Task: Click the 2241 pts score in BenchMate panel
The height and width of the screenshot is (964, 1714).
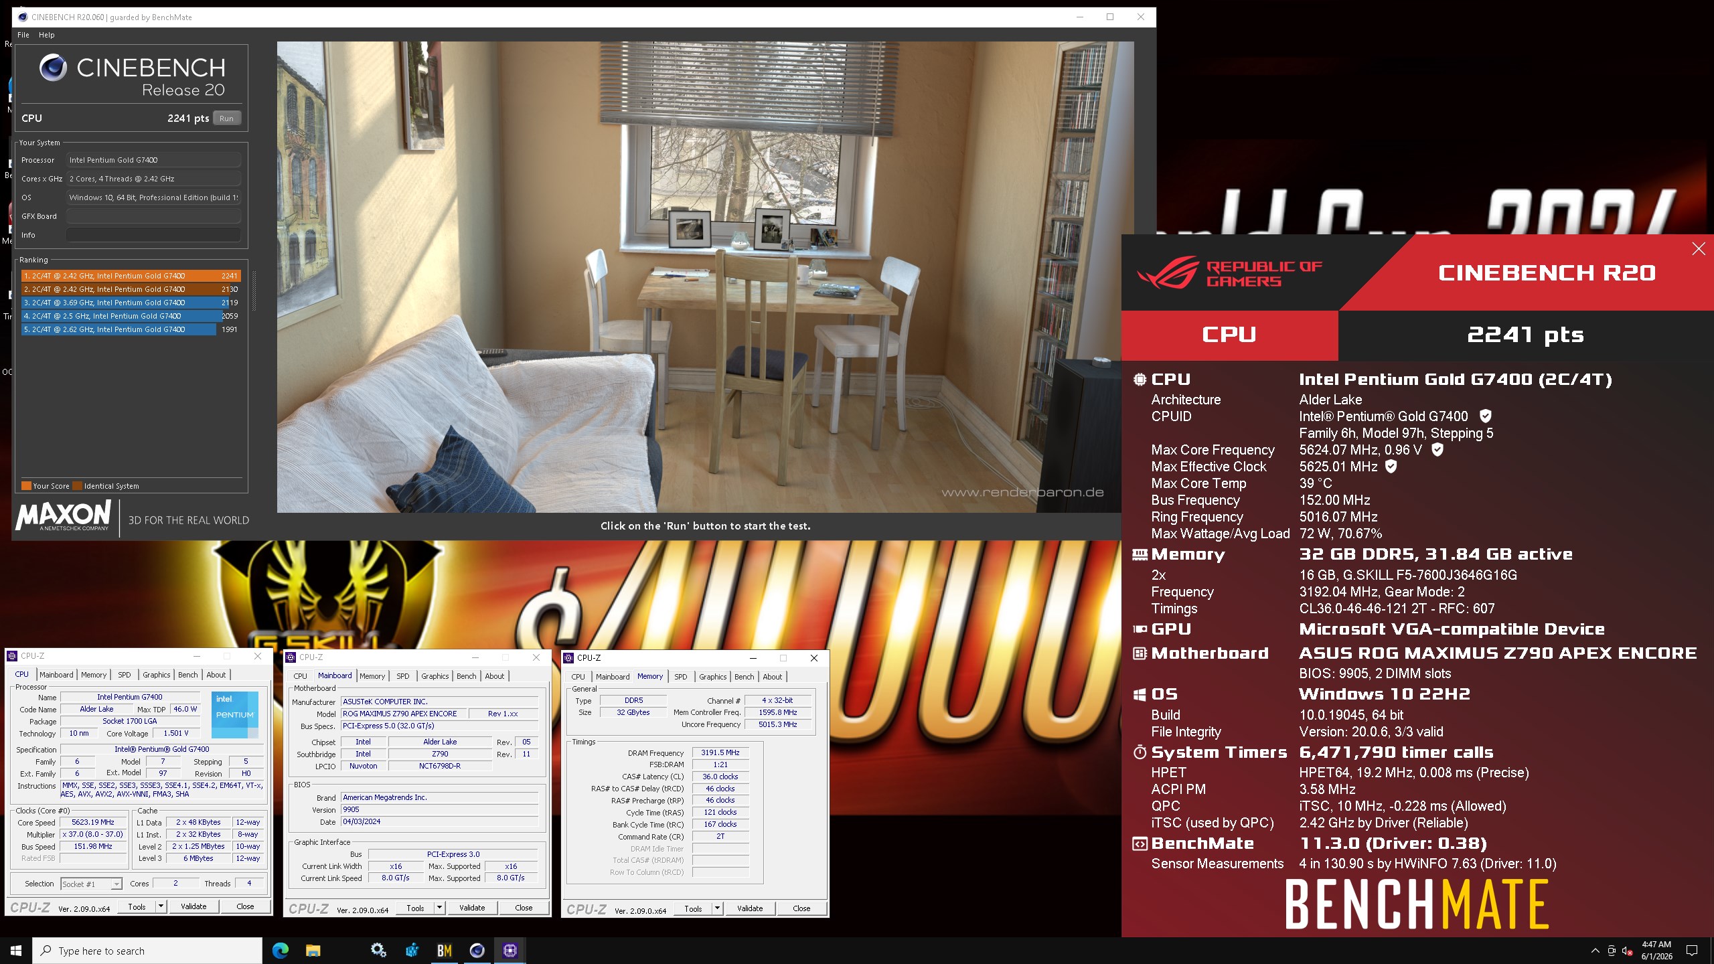Action: 1525,335
